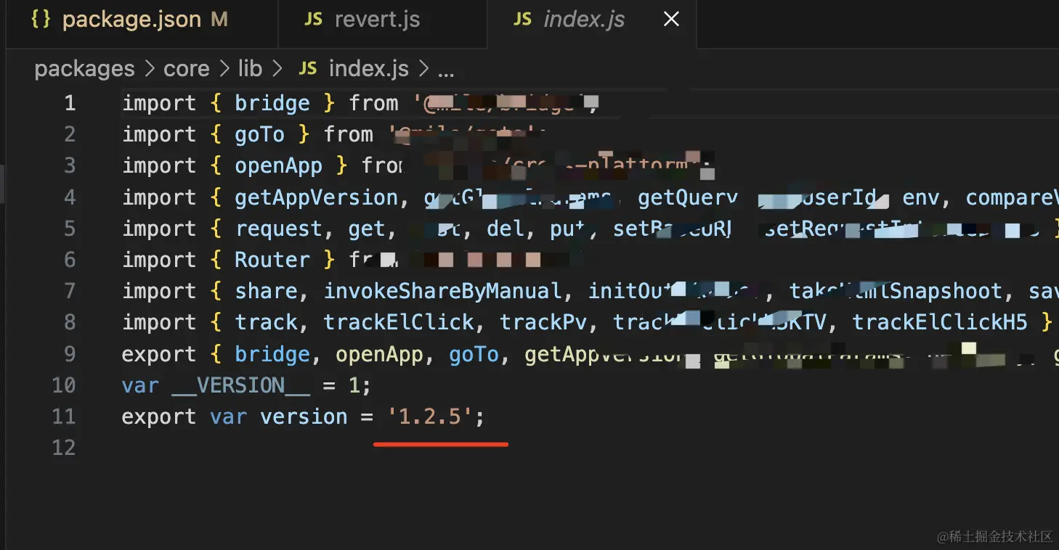Viewport: 1059px width, 550px height.
Task: Click the '1.2.5' version string
Action: [430, 416]
